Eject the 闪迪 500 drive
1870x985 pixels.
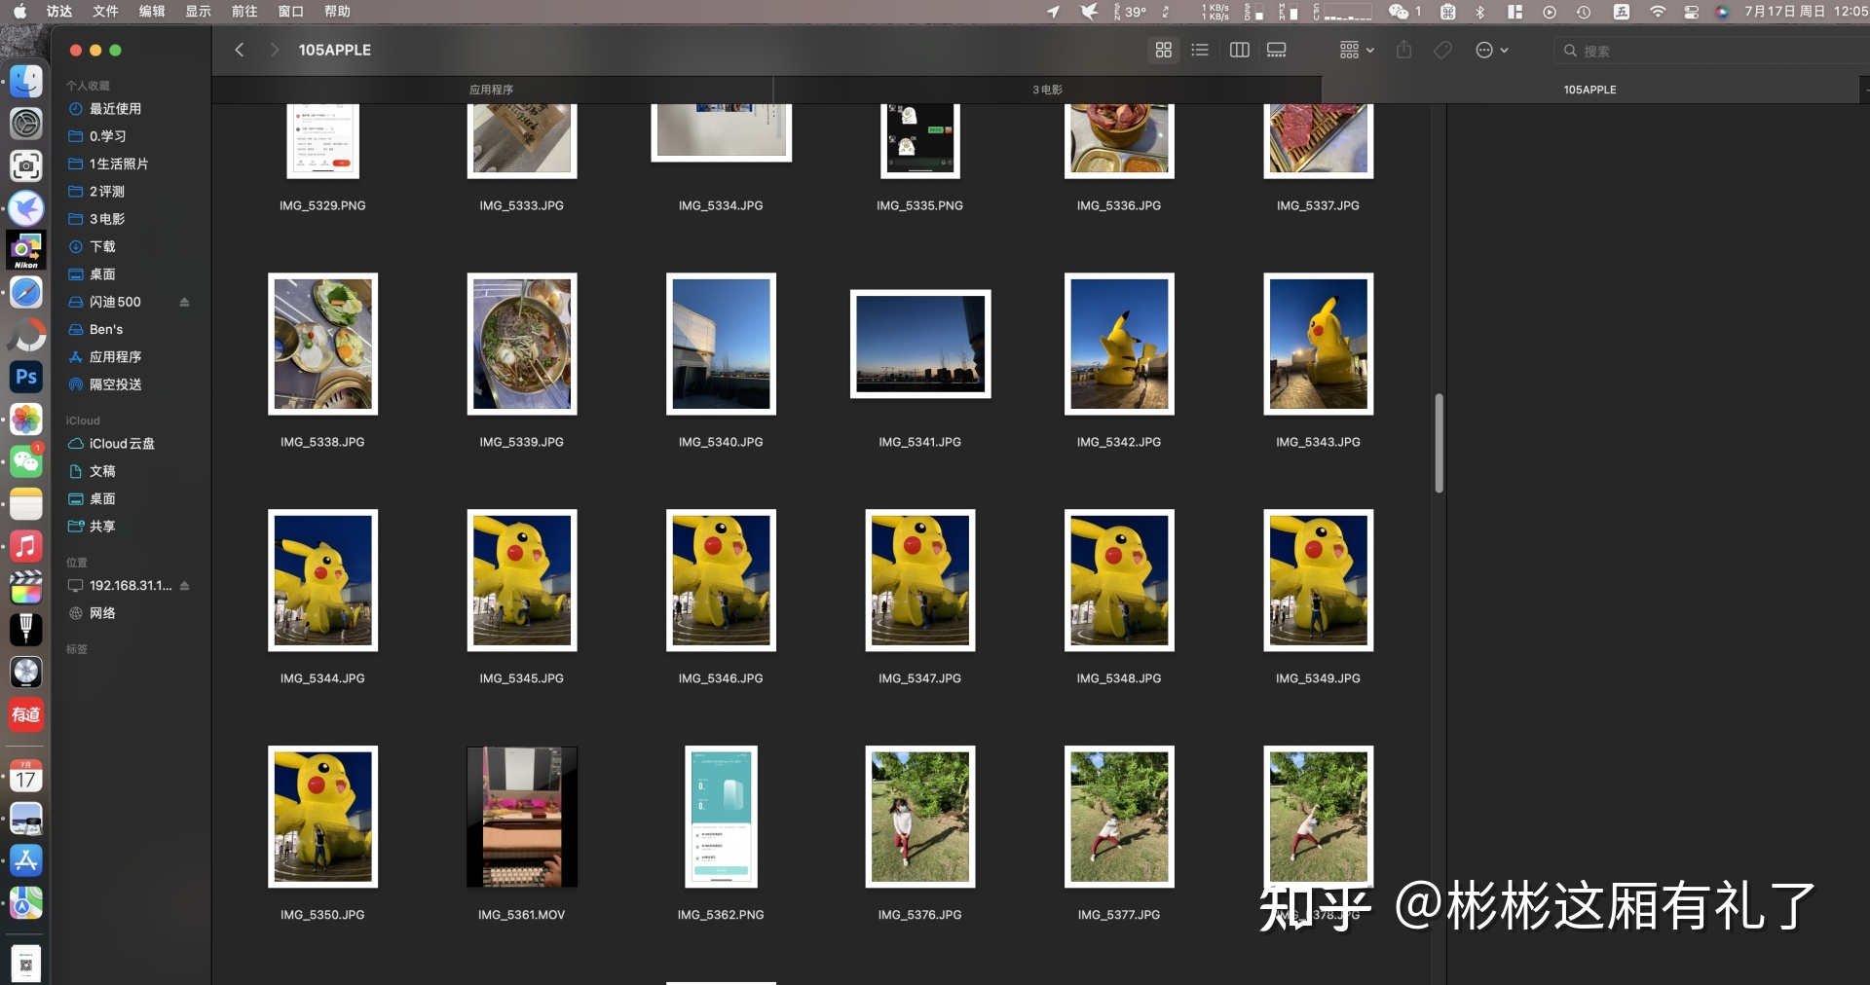pos(184,302)
